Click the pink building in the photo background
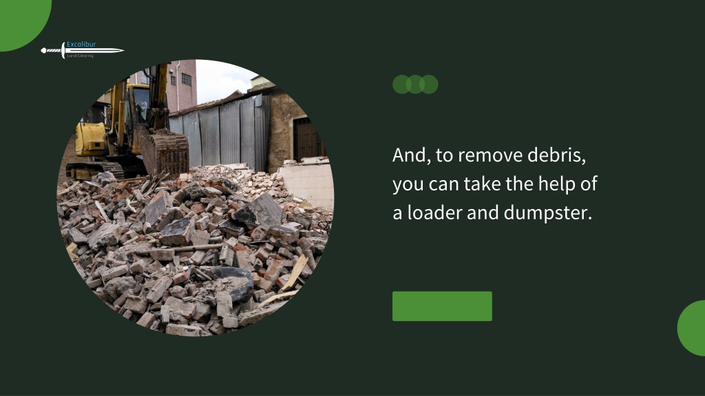The image size is (705, 396). pos(181,85)
